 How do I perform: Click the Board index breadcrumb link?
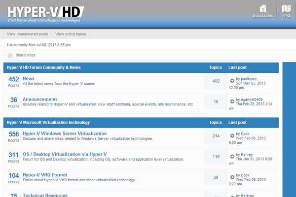tap(26, 55)
